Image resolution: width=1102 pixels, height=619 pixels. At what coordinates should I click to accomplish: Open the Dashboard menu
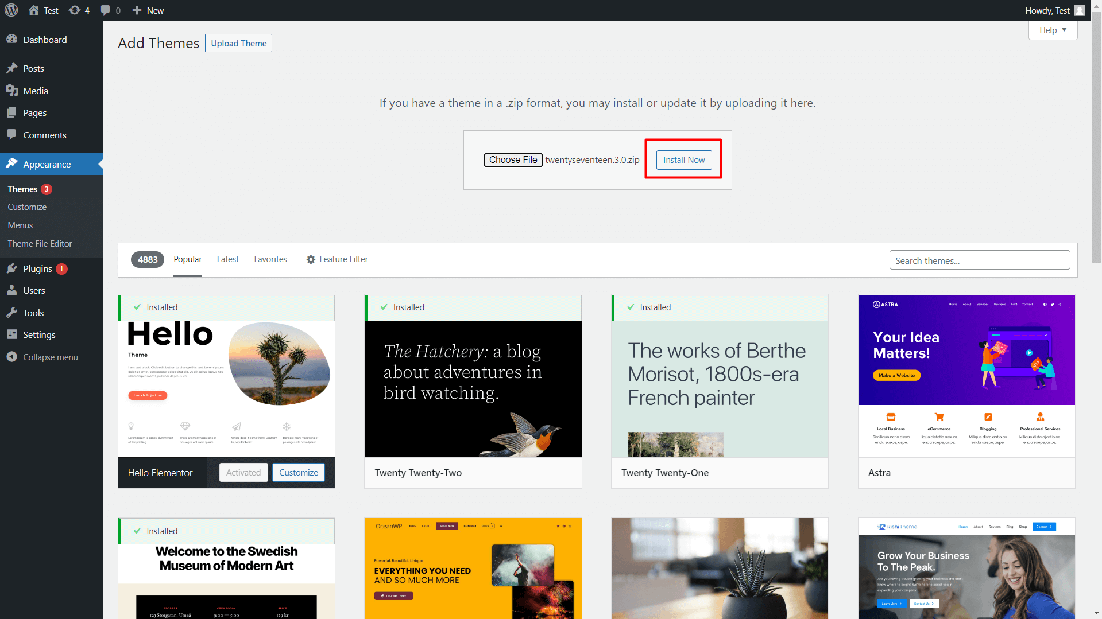[x=45, y=40]
